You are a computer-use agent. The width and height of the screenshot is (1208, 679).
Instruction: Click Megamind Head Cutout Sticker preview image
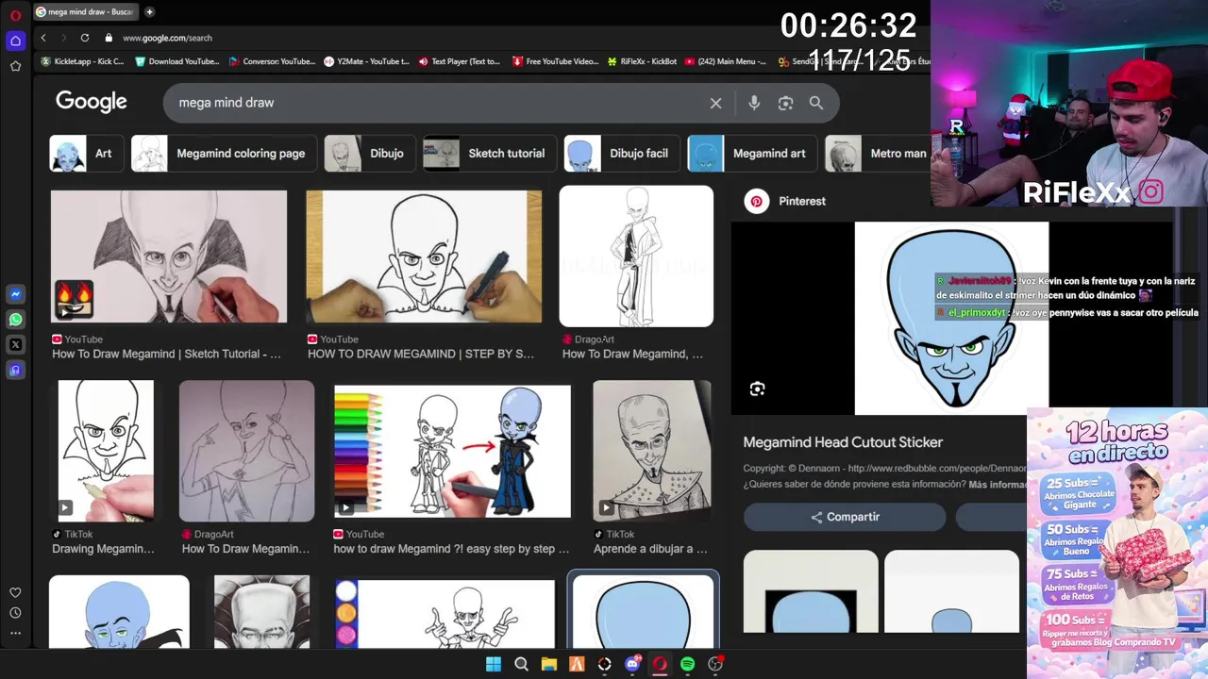951,318
